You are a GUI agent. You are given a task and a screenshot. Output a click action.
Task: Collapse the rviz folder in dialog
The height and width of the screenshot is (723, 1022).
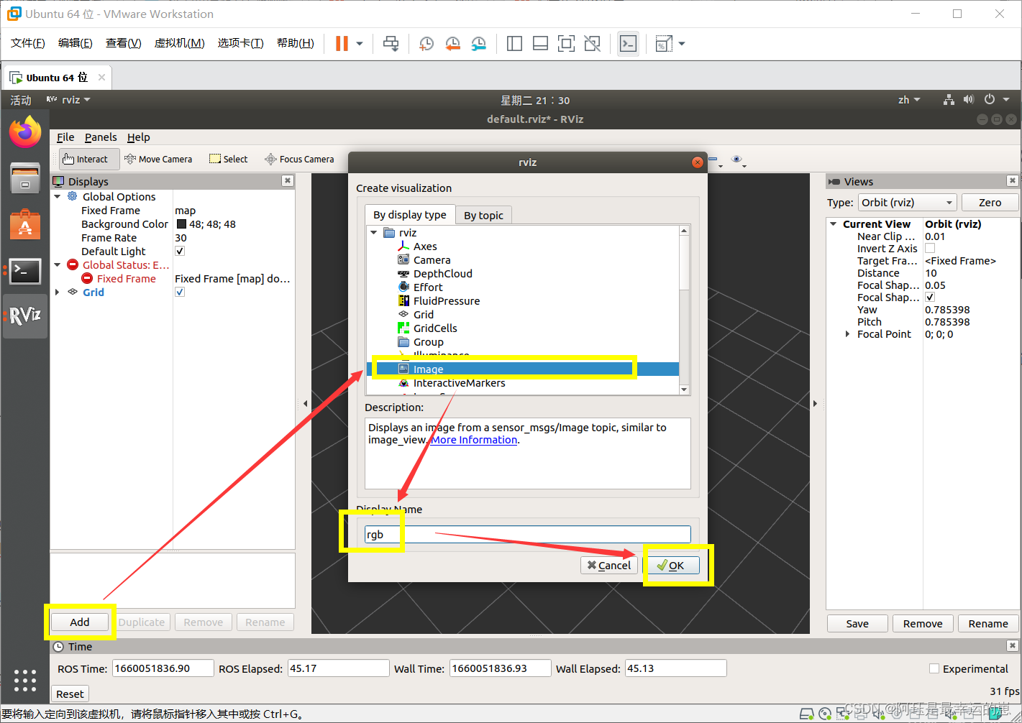point(374,233)
